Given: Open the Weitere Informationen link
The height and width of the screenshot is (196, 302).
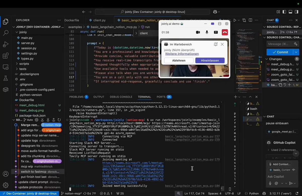Looking at the screenshot, I should coord(182,54).
